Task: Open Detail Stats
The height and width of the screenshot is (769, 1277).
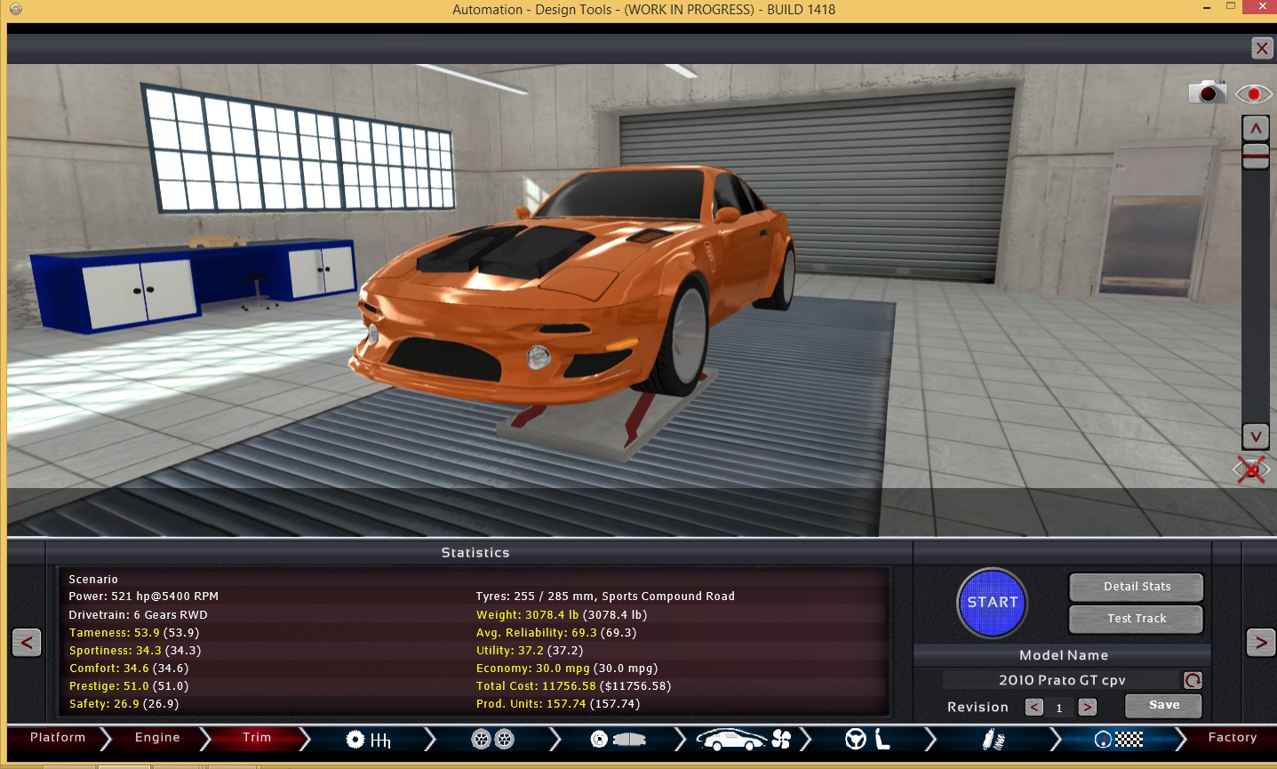Action: [1135, 586]
